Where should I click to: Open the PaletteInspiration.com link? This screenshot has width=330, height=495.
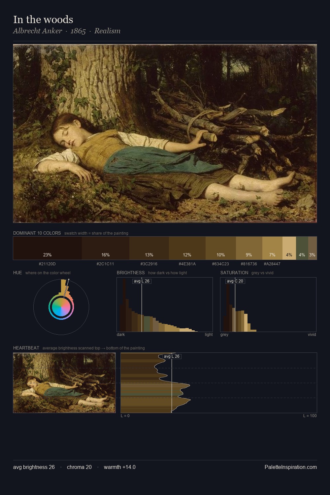pyautogui.click(x=291, y=467)
